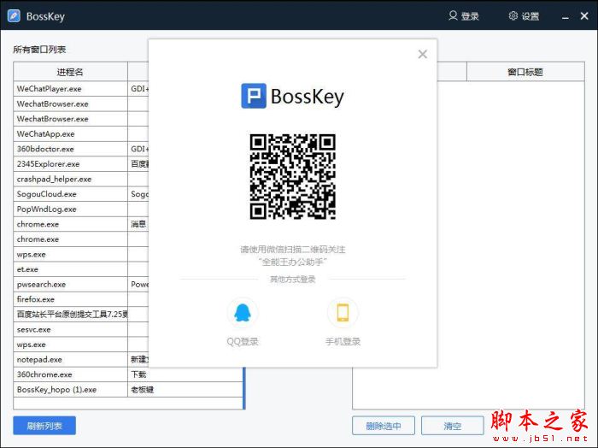Image resolution: width=598 pixels, height=448 pixels.
Task: Select the et.exe row
Action: (x=81, y=269)
